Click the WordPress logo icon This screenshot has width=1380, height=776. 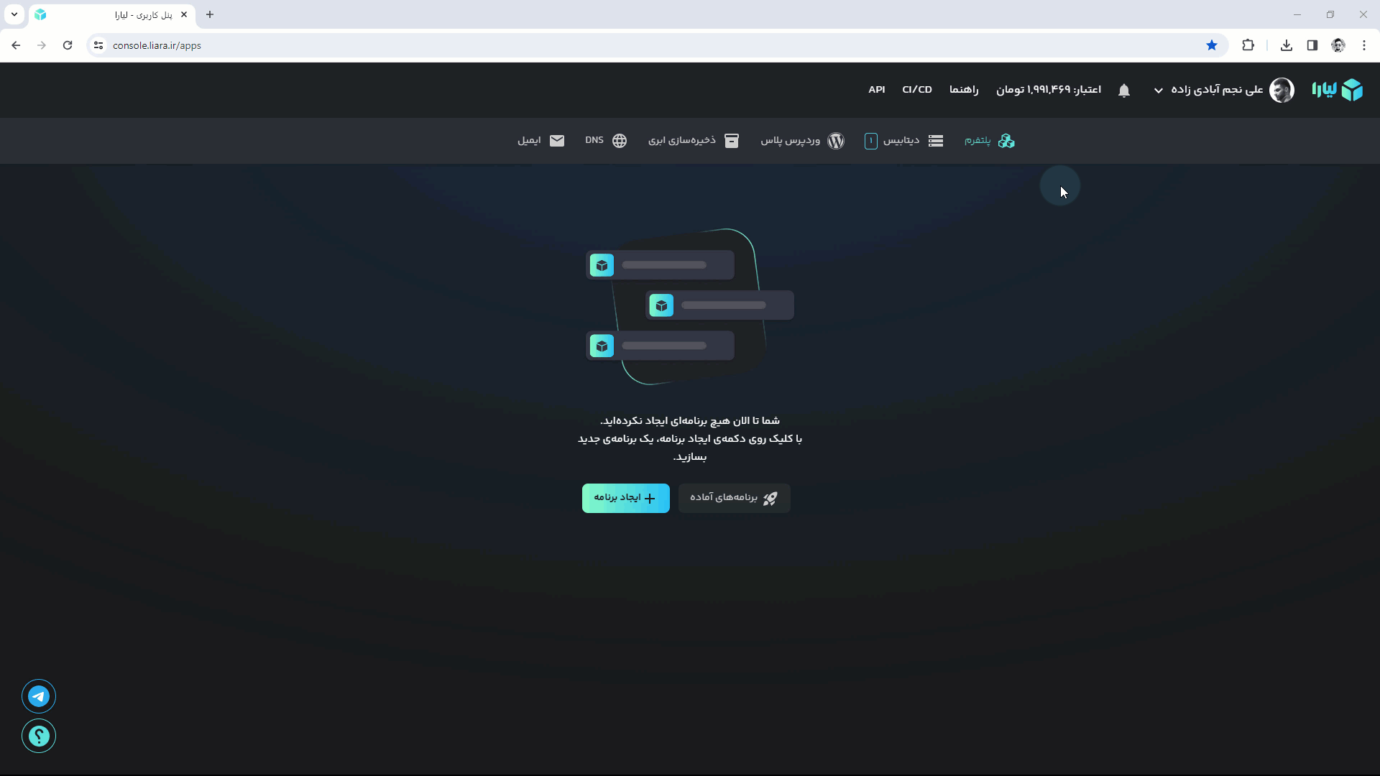pyautogui.click(x=836, y=141)
